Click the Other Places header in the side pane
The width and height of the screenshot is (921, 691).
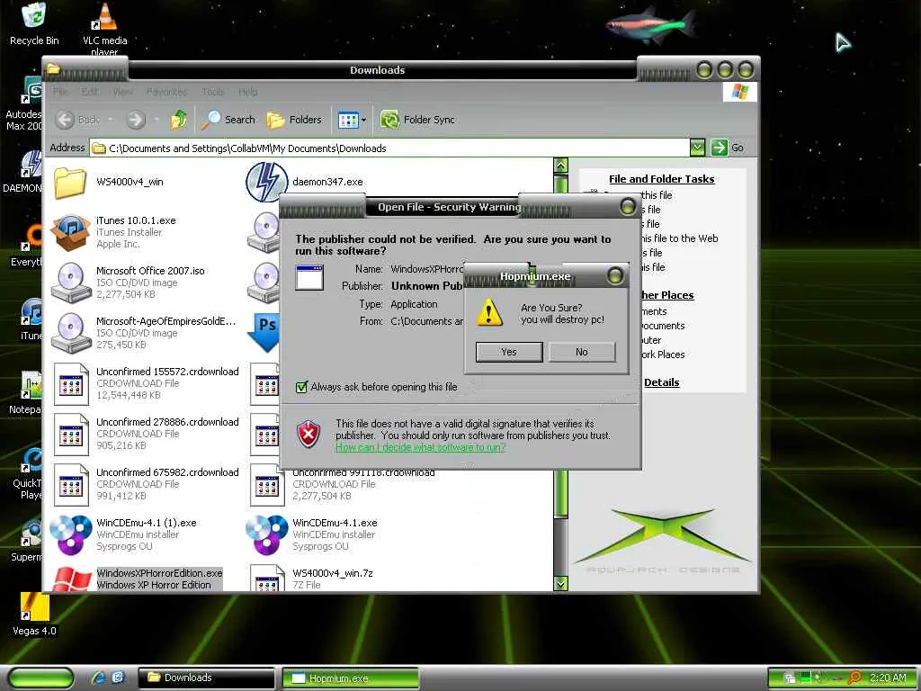coord(666,295)
